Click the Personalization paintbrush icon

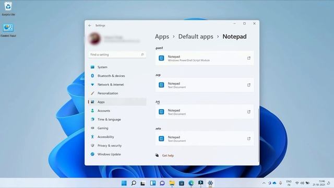click(92, 93)
